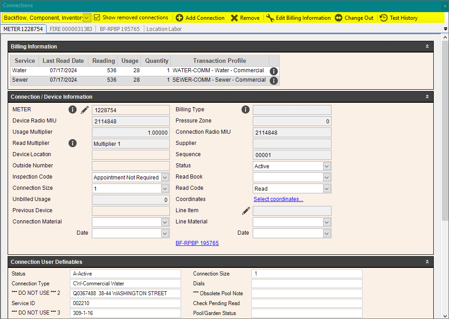Click the pencil edit icon beside METER

(x=85, y=110)
